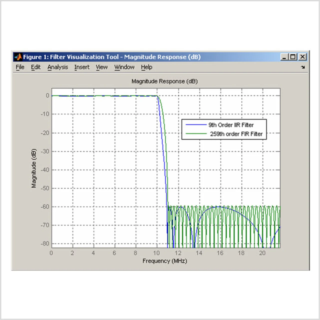
Task: Open the Help menu
Action: [x=146, y=67]
